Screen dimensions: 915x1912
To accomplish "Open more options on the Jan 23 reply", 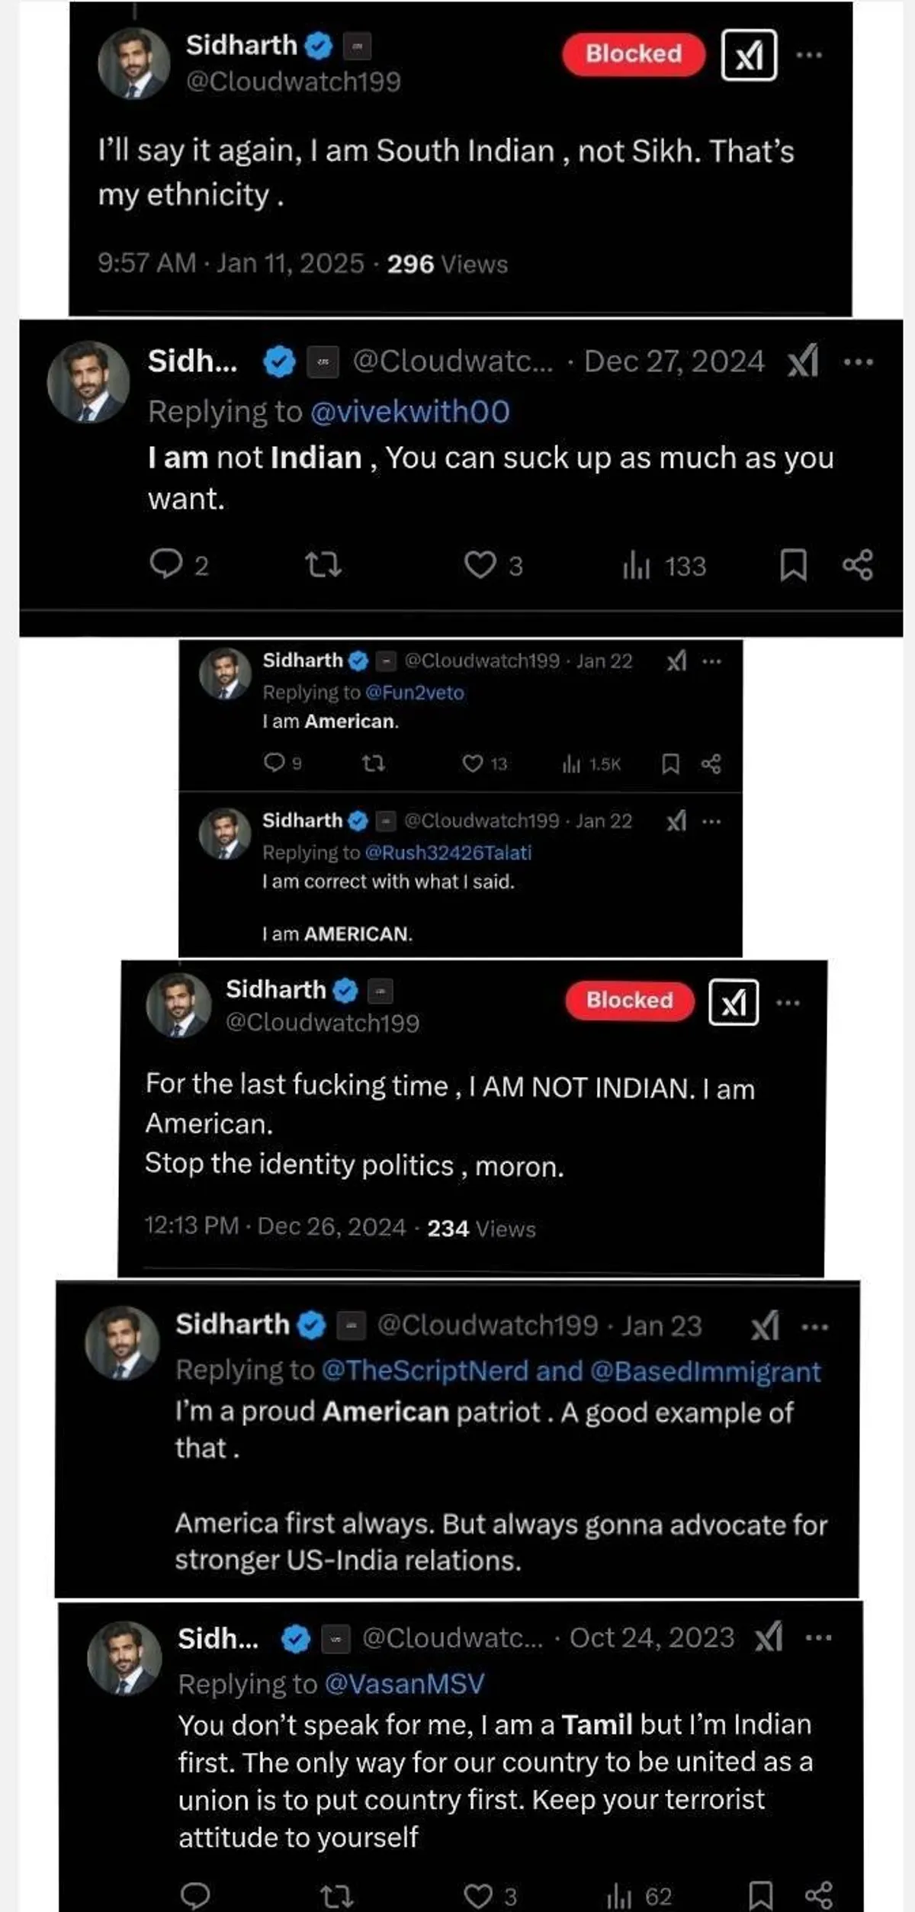I will click(x=815, y=1328).
